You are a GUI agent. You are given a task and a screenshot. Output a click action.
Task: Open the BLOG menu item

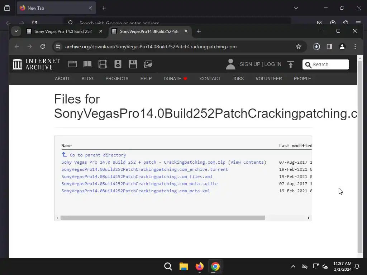tap(87, 78)
